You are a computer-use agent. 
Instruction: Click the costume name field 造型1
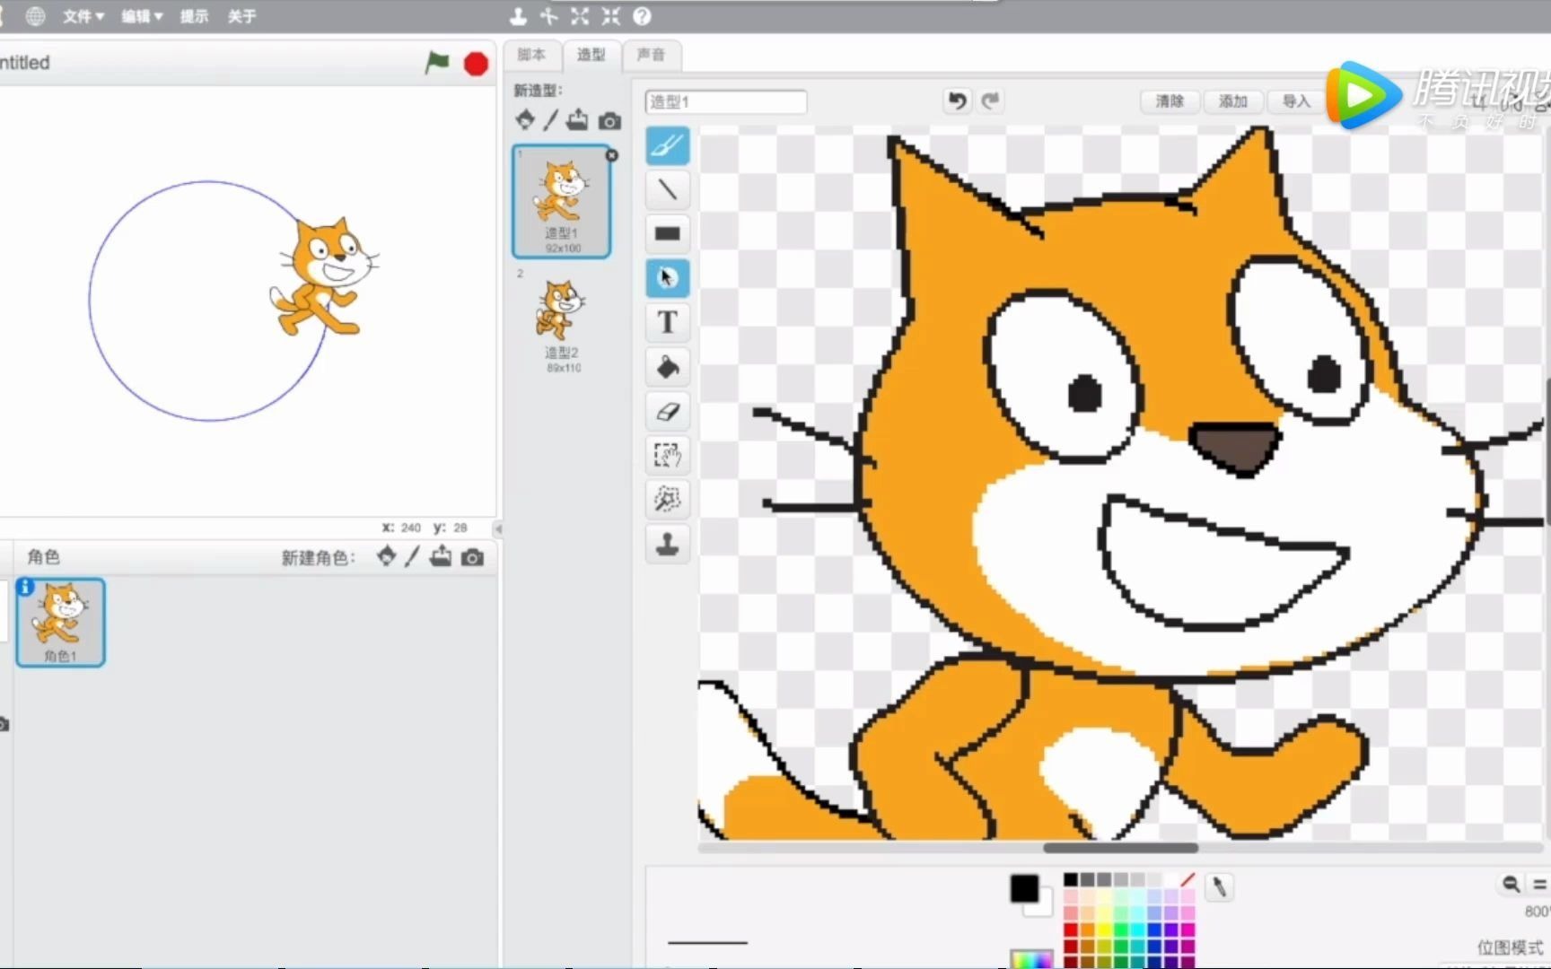[725, 101]
